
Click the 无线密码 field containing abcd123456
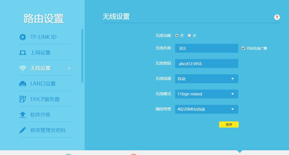207,63
